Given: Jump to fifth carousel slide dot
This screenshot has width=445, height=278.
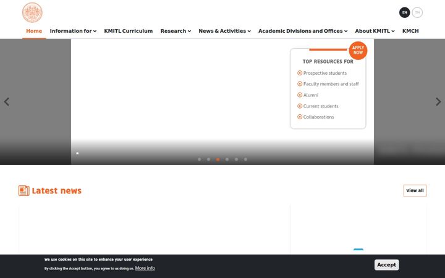Looking at the screenshot, I should [236, 159].
